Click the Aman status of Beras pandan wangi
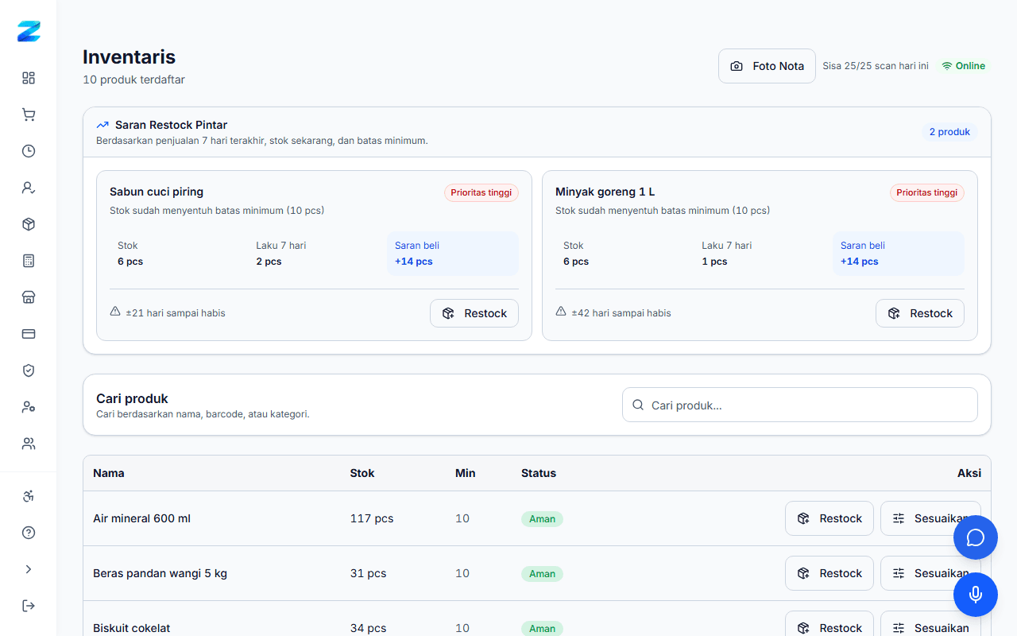Image resolution: width=1017 pixels, height=636 pixels. click(542, 573)
